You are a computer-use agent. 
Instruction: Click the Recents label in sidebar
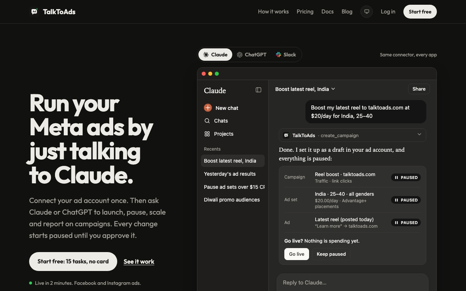[x=212, y=149]
